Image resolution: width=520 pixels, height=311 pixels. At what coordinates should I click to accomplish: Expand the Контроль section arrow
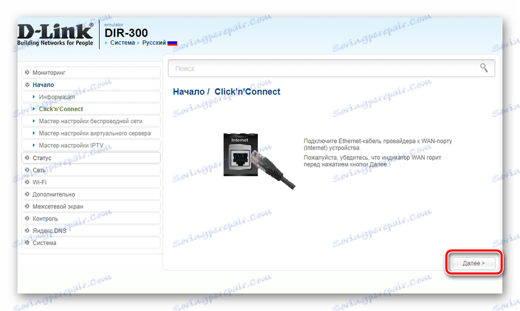coord(27,218)
